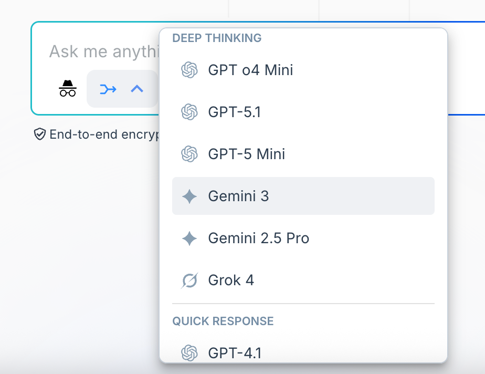Click the End-to-end encrypted label
The width and height of the screenshot is (485, 374).
[x=104, y=134]
